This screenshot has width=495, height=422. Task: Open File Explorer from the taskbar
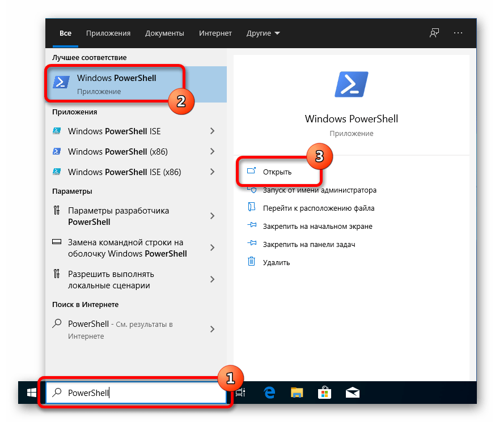coord(297,392)
